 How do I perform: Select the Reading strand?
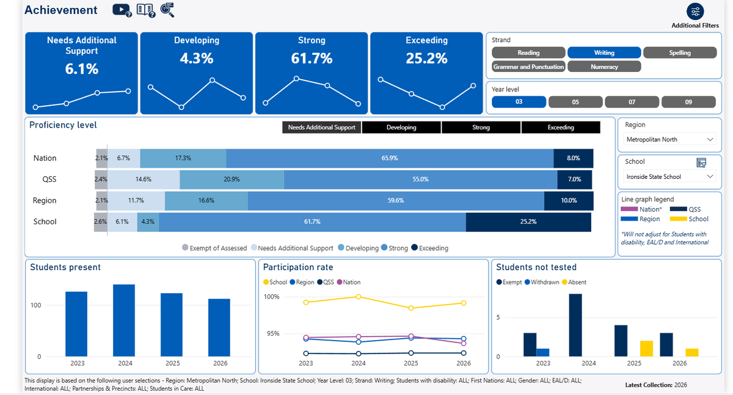pyautogui.click(x=529, y=53)
